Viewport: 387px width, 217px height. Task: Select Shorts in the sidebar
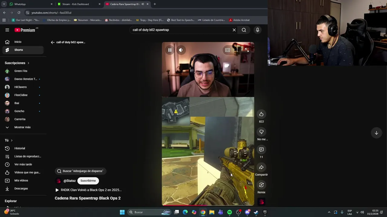(x=23, y=50)
